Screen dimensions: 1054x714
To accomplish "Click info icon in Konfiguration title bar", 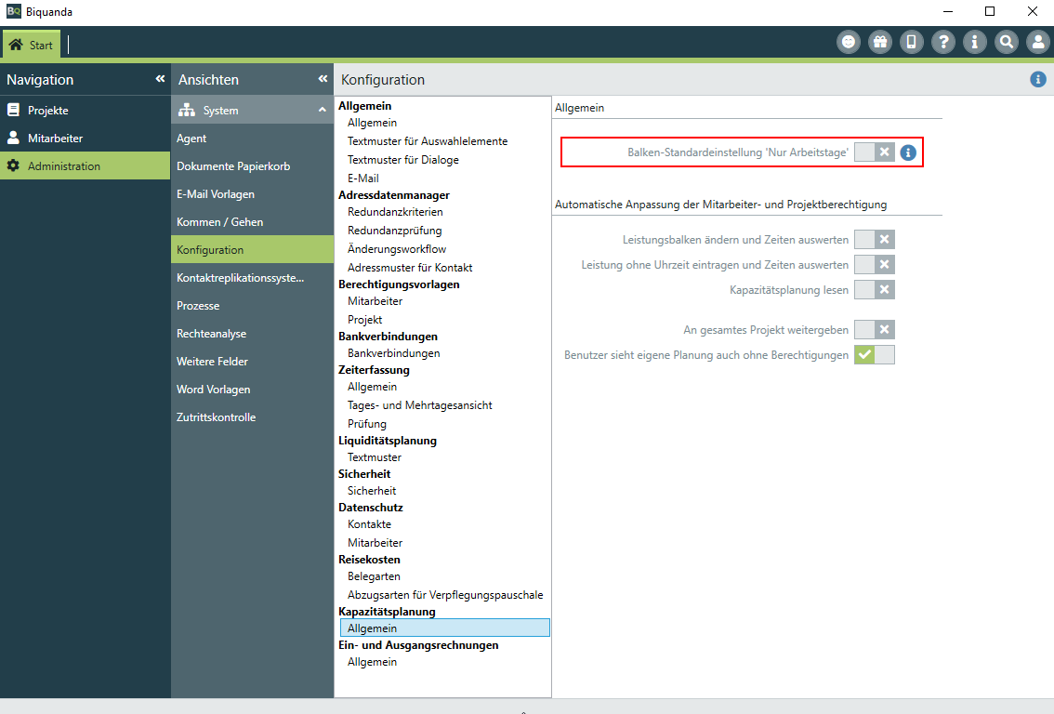I will pos(1037,80).
